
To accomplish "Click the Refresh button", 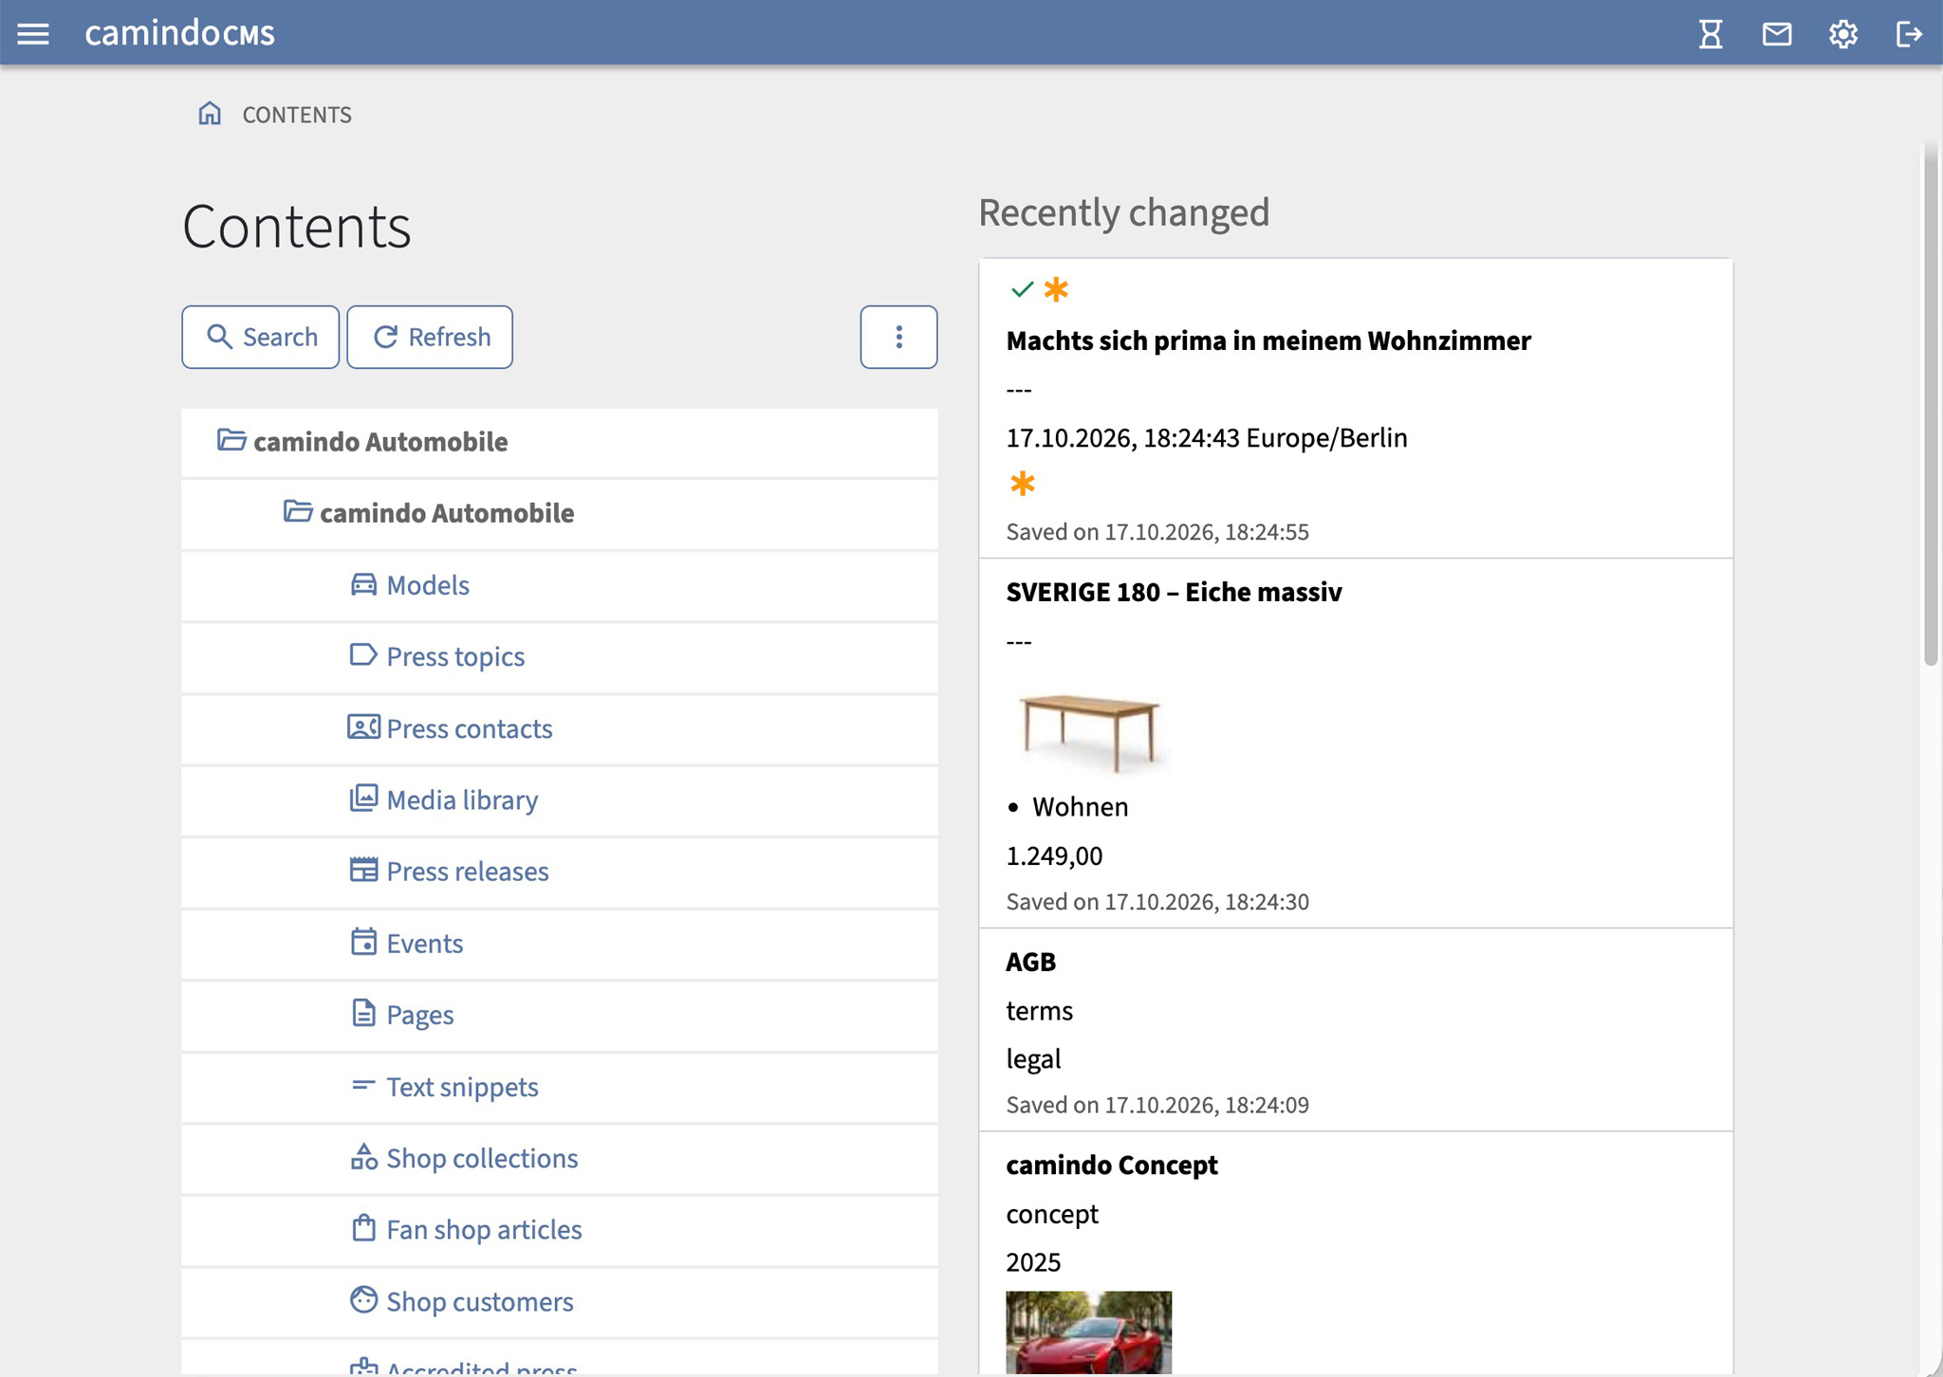I will tap(430, 337).
